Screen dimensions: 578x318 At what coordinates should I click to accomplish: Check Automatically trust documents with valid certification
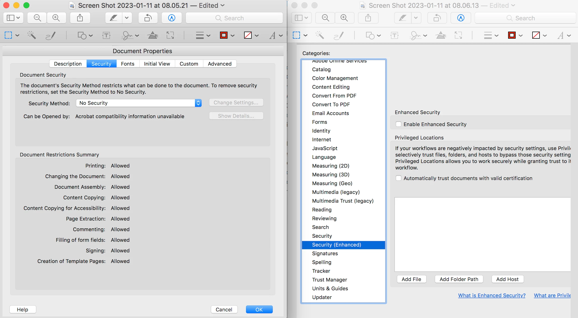point(398,178)
